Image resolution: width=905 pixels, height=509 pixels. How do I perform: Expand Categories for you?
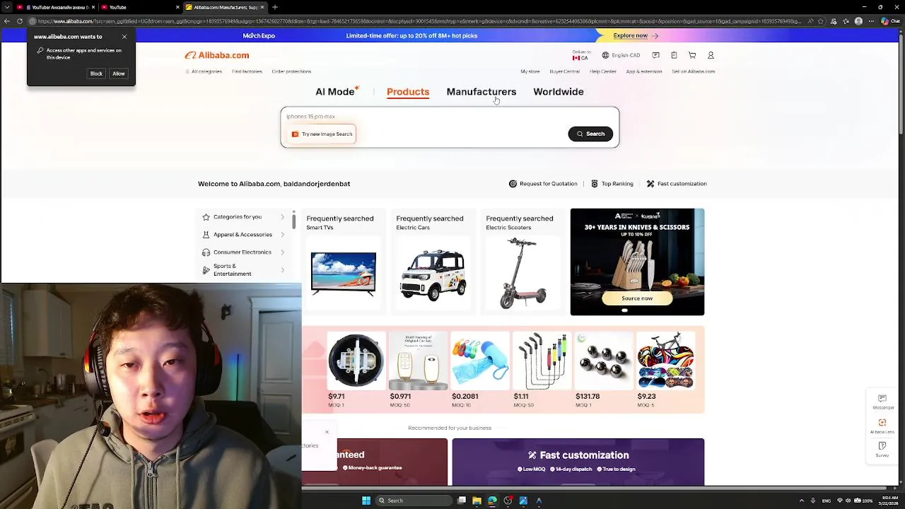click(x=243, y=217)
